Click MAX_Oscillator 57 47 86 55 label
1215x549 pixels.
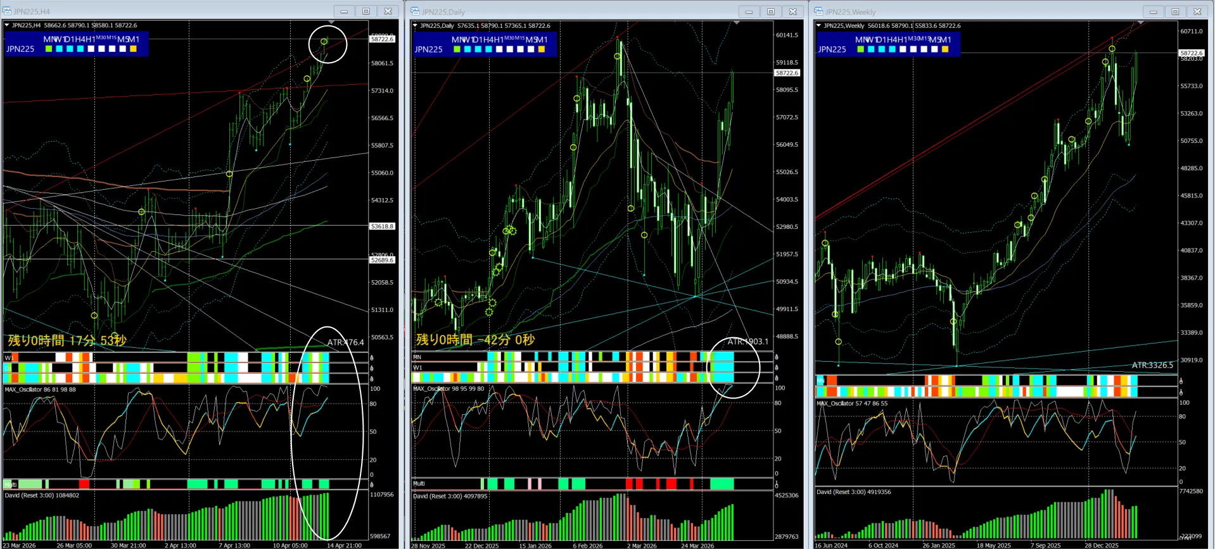coord(852,404)
